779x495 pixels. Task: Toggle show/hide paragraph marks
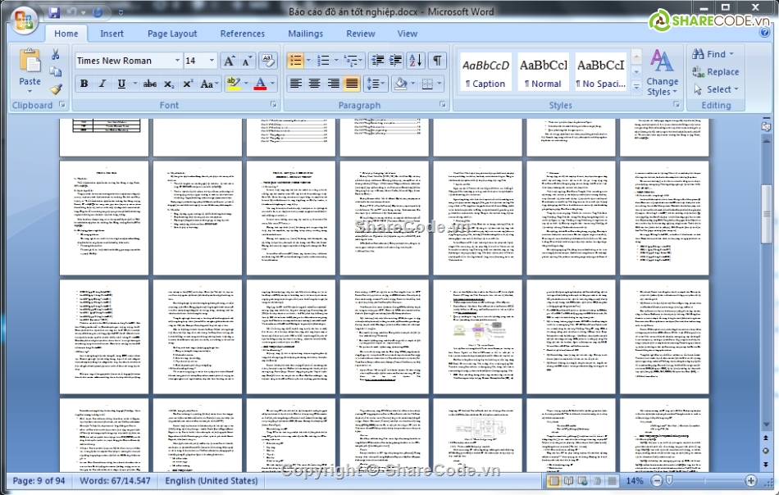point(437,61)
